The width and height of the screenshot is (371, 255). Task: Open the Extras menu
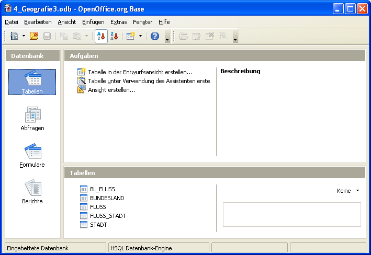click(118, 22)
